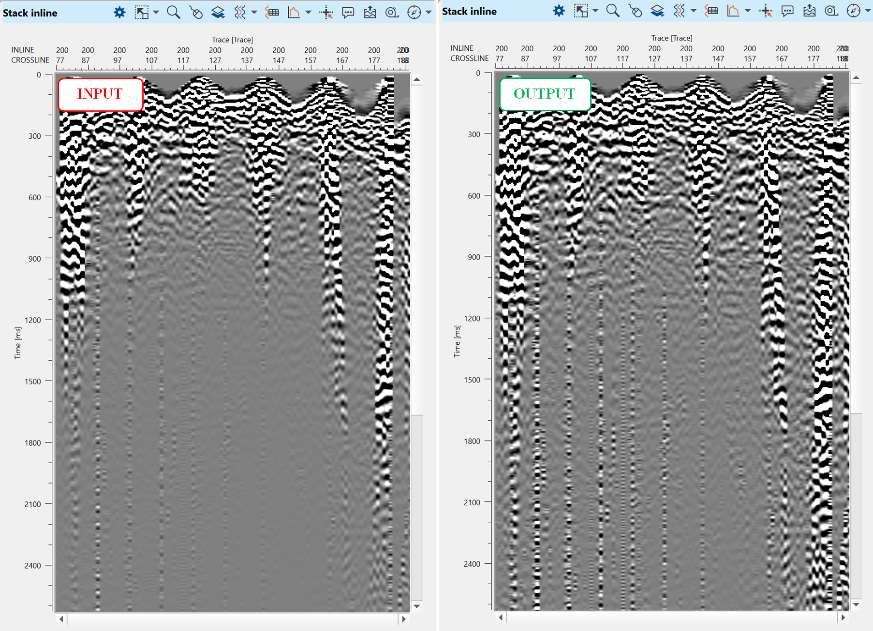Expand wiggle display dropdown arrow in INPUT panel
The width and height of the screenshot is (873, 631).
[x=254, y=13]
